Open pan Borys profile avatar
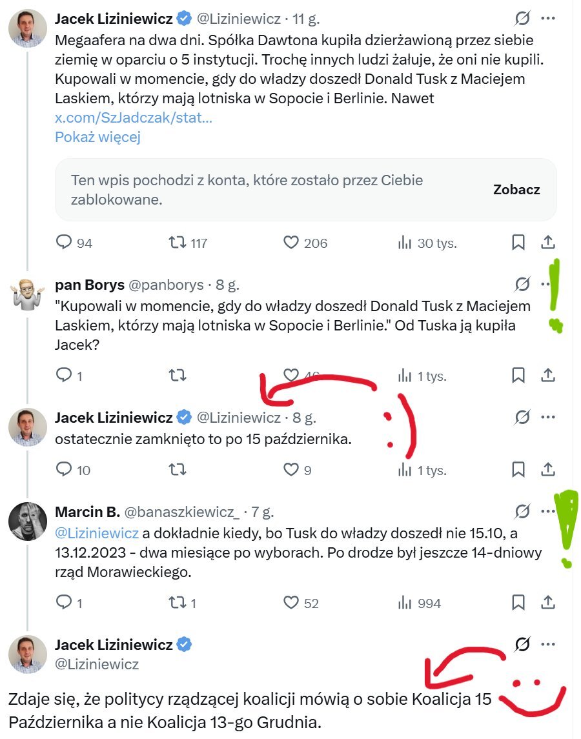 tap(28, 296)
